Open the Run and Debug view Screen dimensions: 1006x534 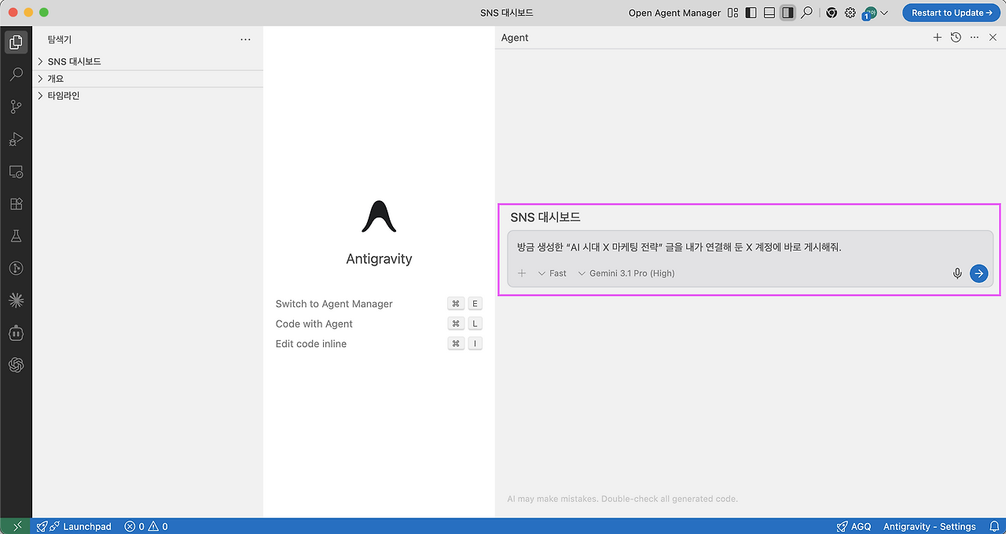tap(16, 139)
